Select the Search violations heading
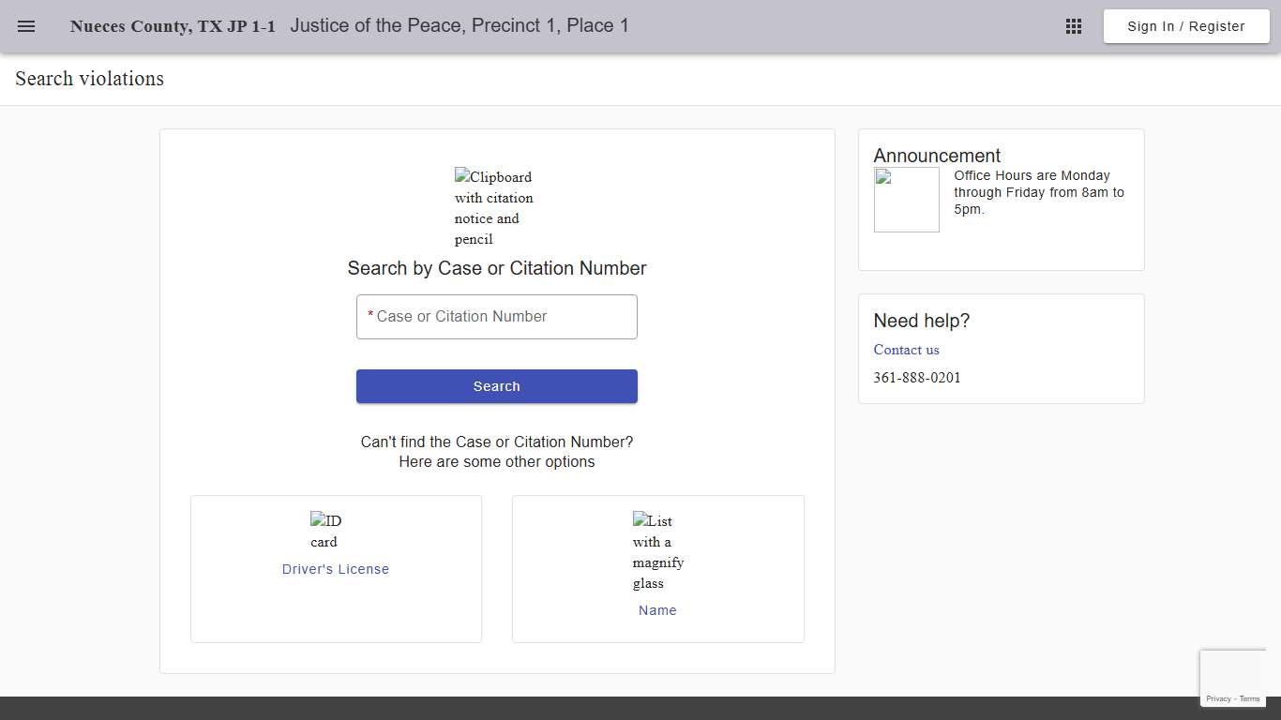This screenshot has width=1281, height=720. (89, 79)
